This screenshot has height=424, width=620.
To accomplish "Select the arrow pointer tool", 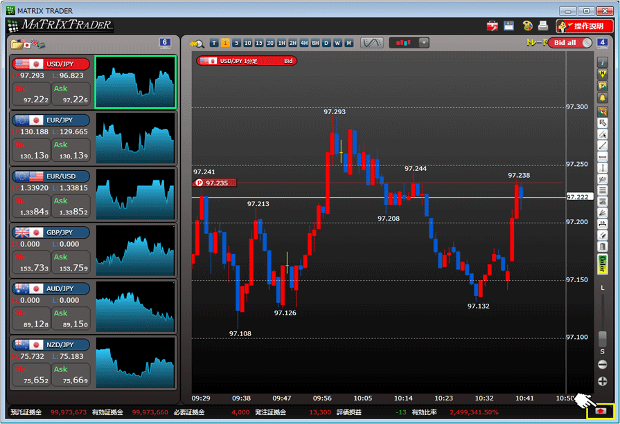I will coord(602,123).
